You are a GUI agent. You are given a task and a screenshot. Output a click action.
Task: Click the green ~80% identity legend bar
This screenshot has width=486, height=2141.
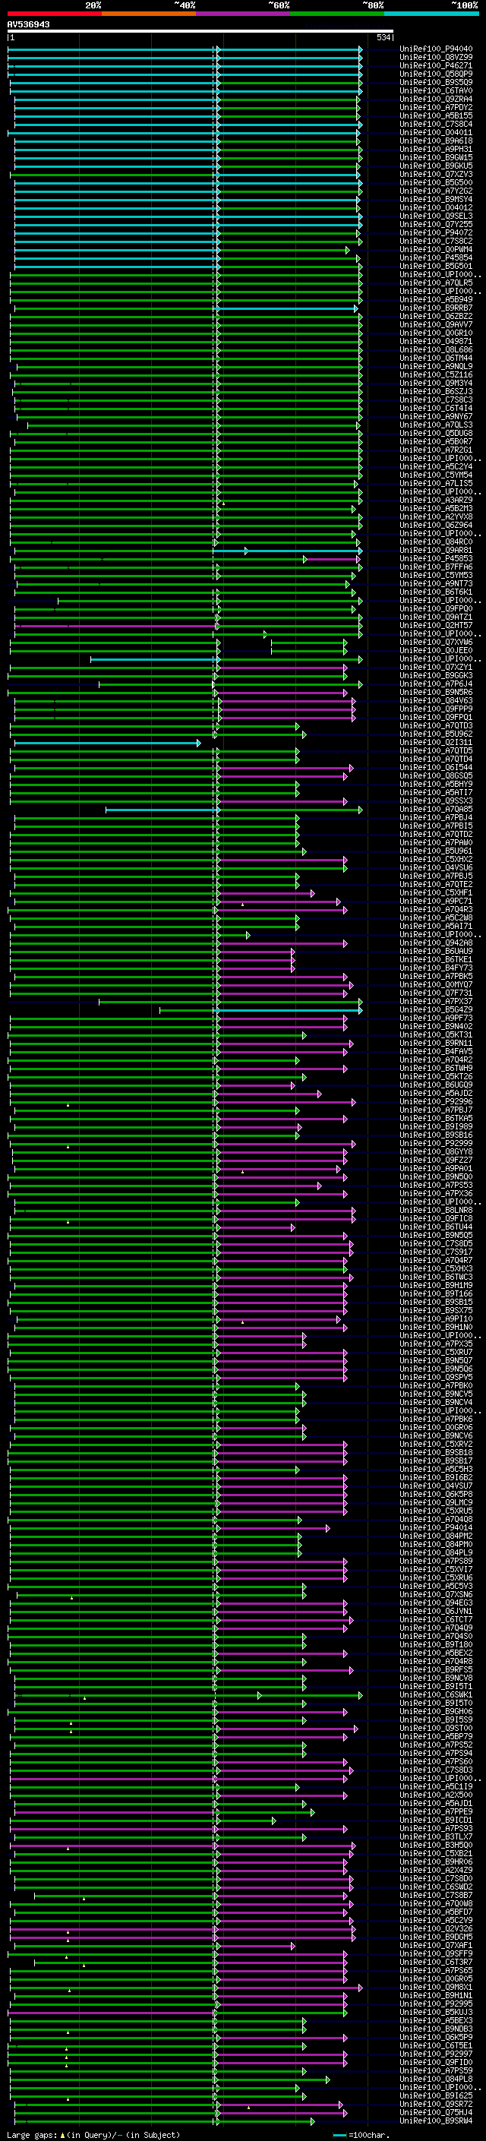(x=337, y=14)
